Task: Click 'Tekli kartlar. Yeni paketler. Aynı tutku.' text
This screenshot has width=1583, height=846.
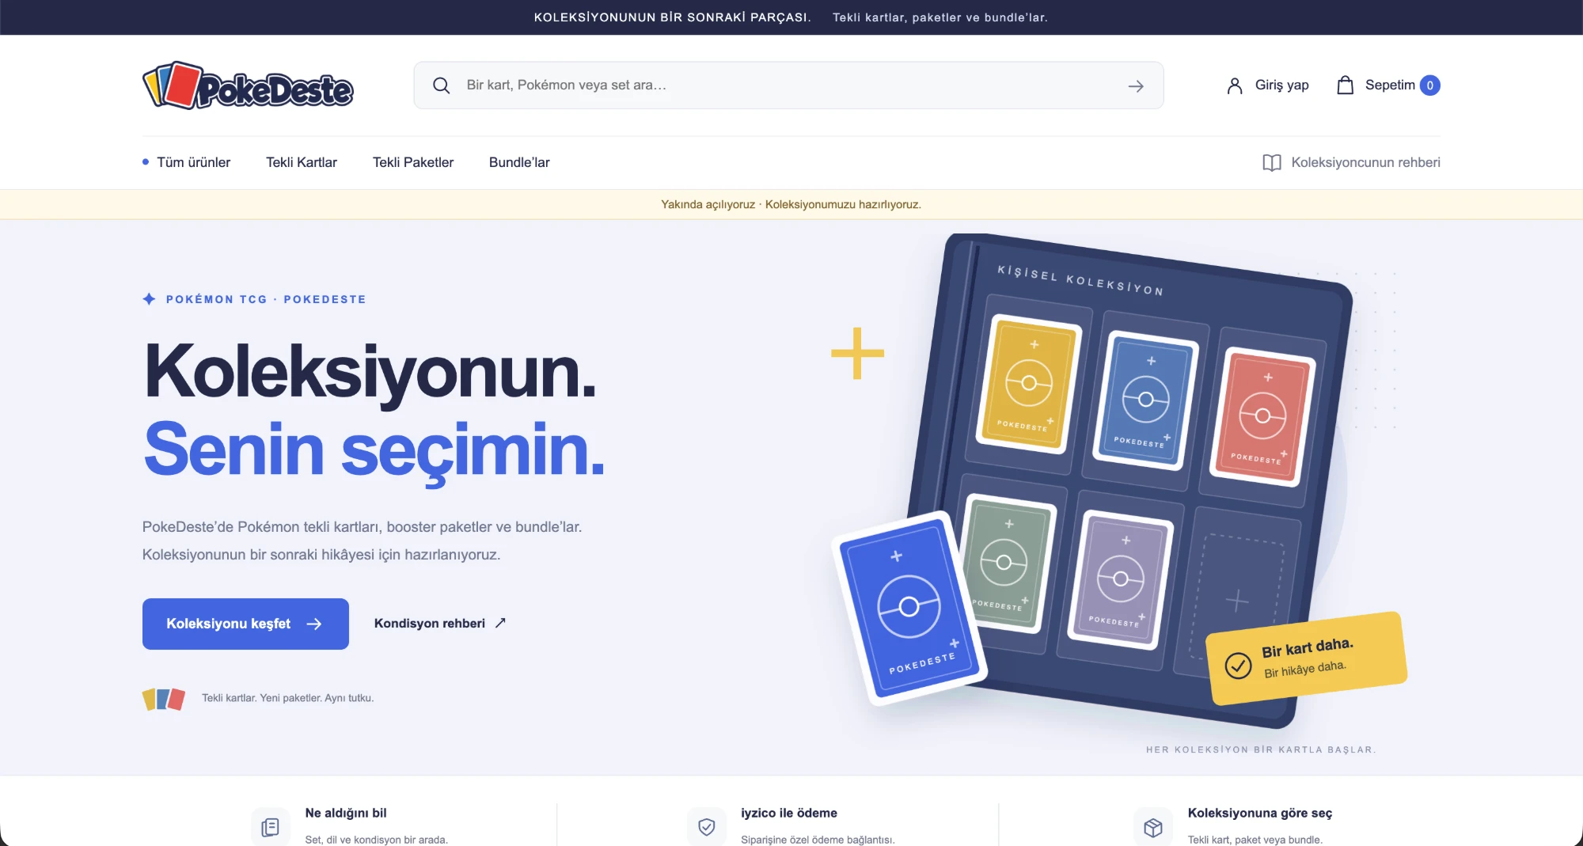Action: click(287, 698)
